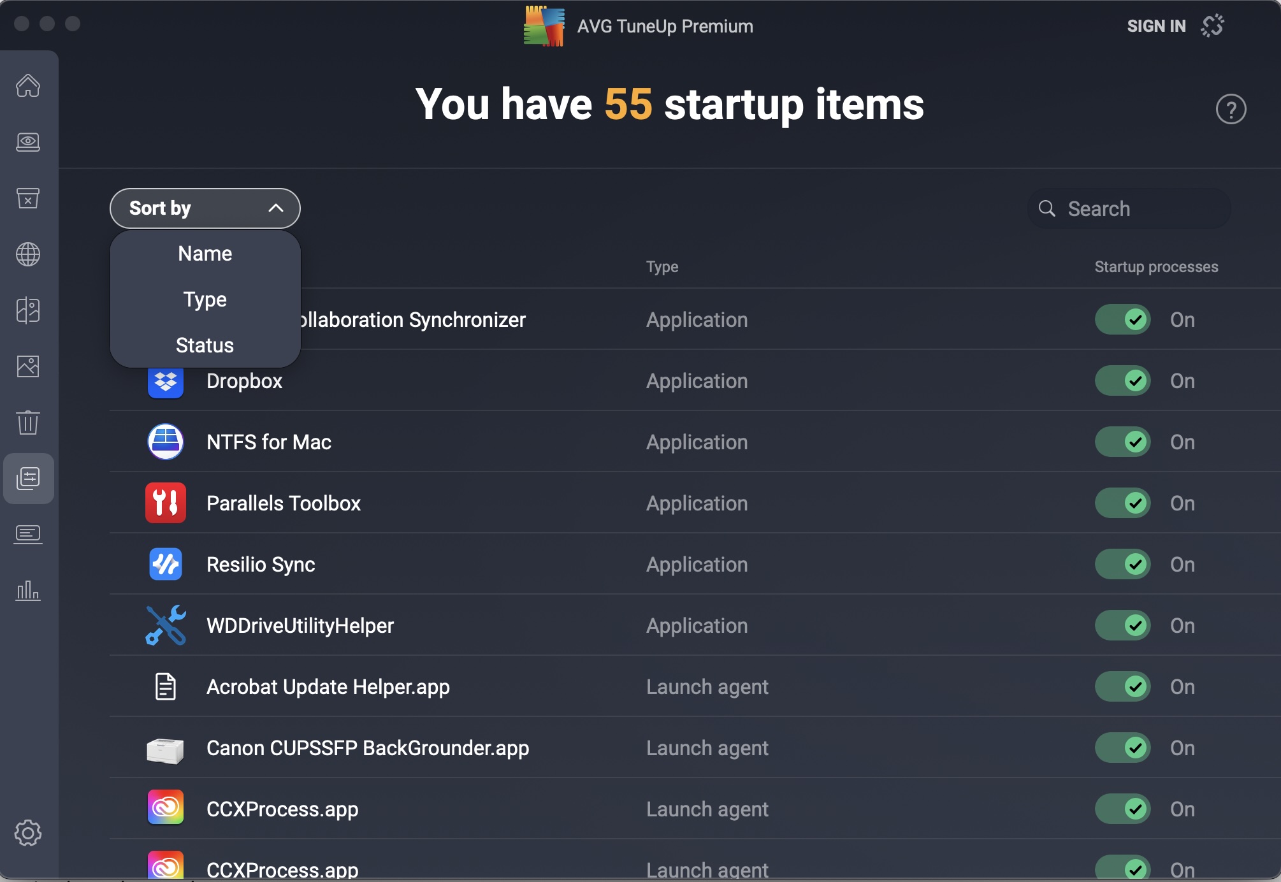Open the duplicate photos finder icon
The width and height of the screenshot is (1281, 882).
coord(28,311)
